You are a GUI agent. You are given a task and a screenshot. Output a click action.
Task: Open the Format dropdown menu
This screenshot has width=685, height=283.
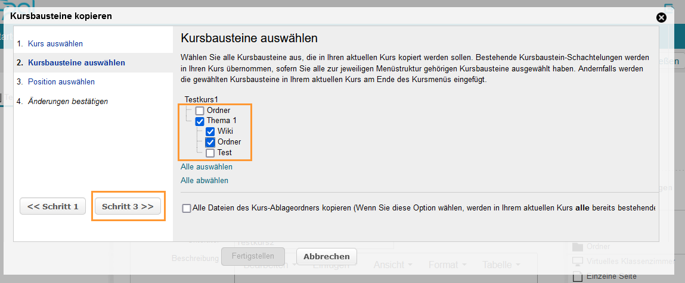[447, 265]
